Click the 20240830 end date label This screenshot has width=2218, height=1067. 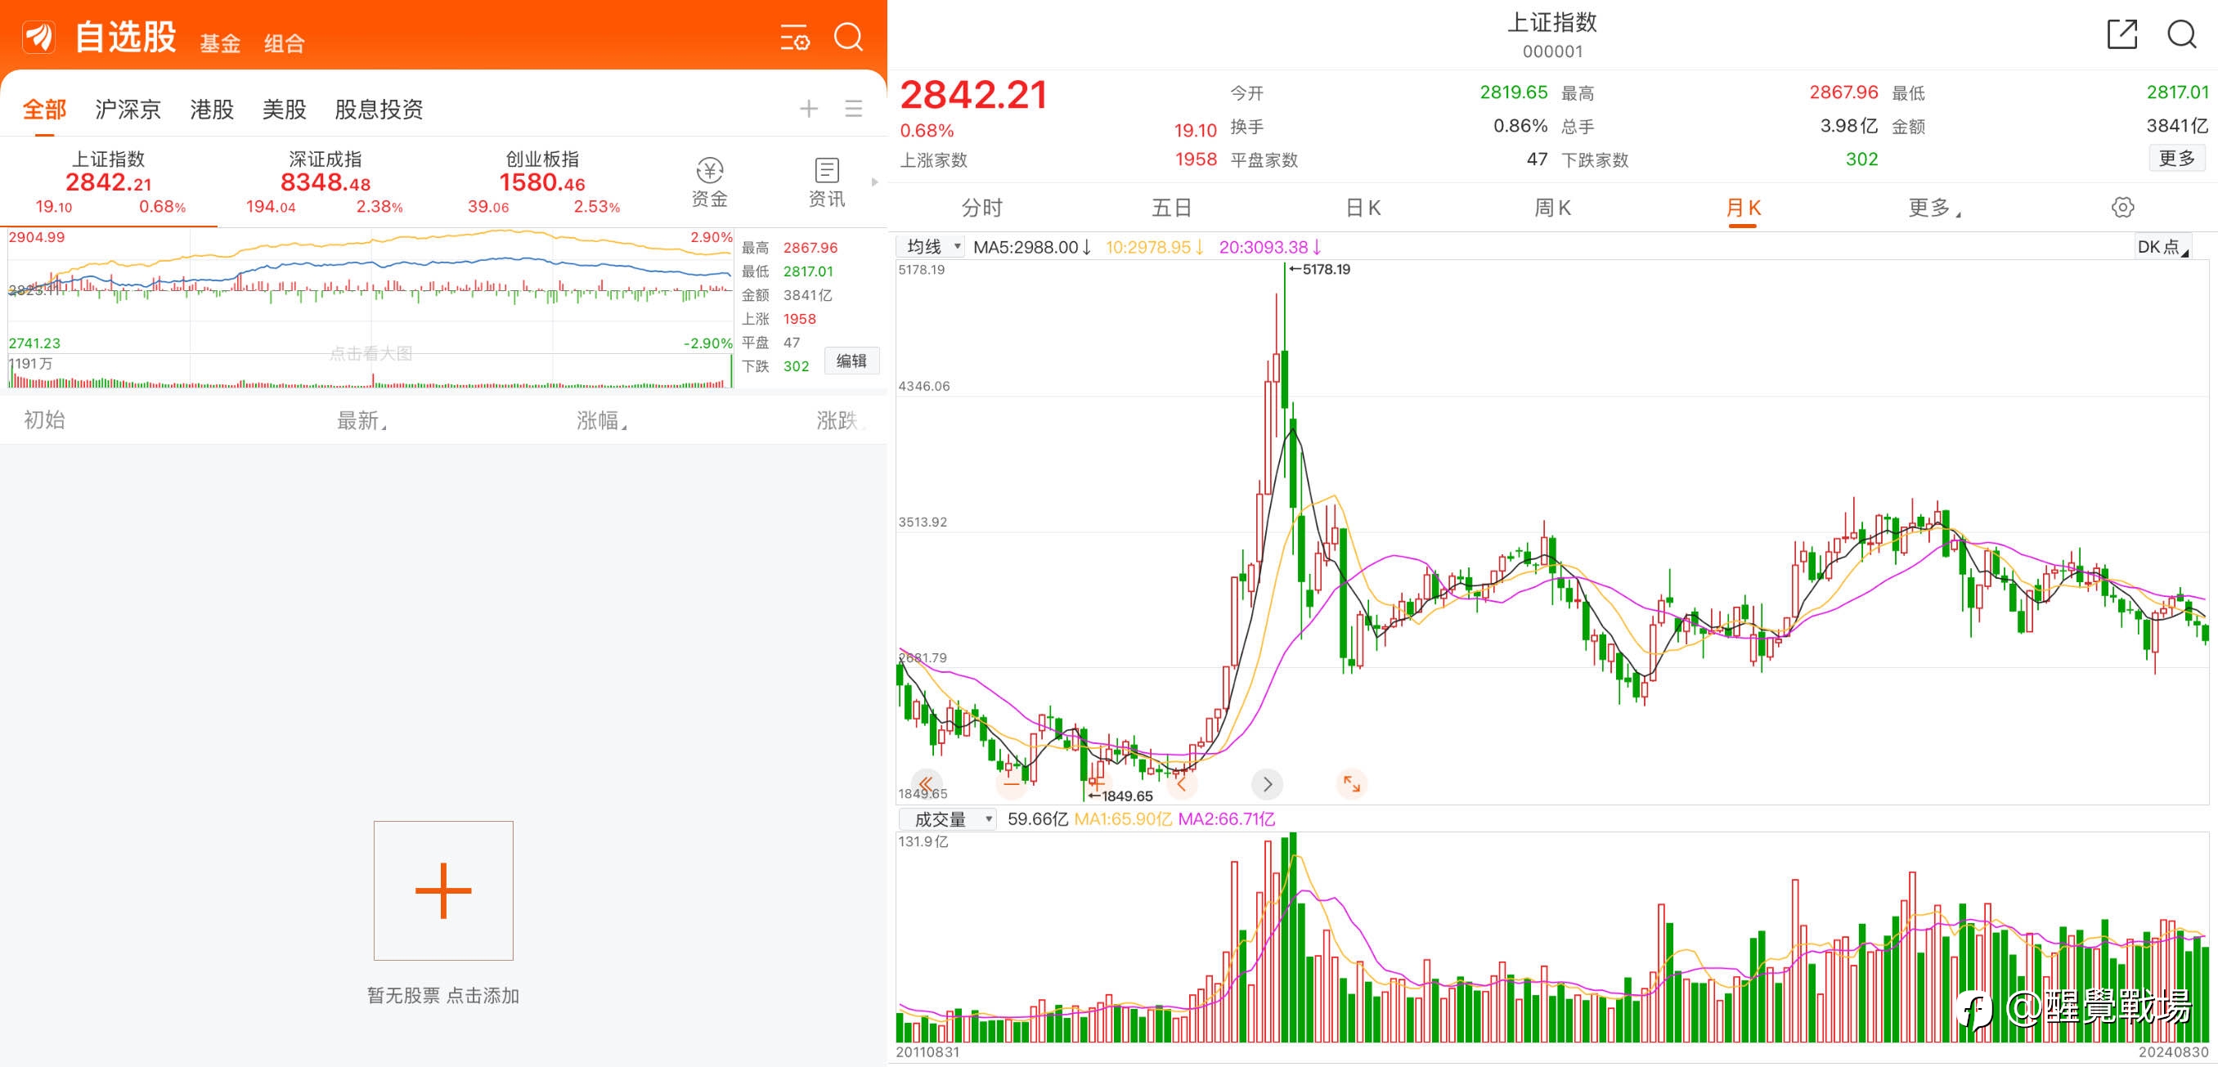tap(2173, 1051)
